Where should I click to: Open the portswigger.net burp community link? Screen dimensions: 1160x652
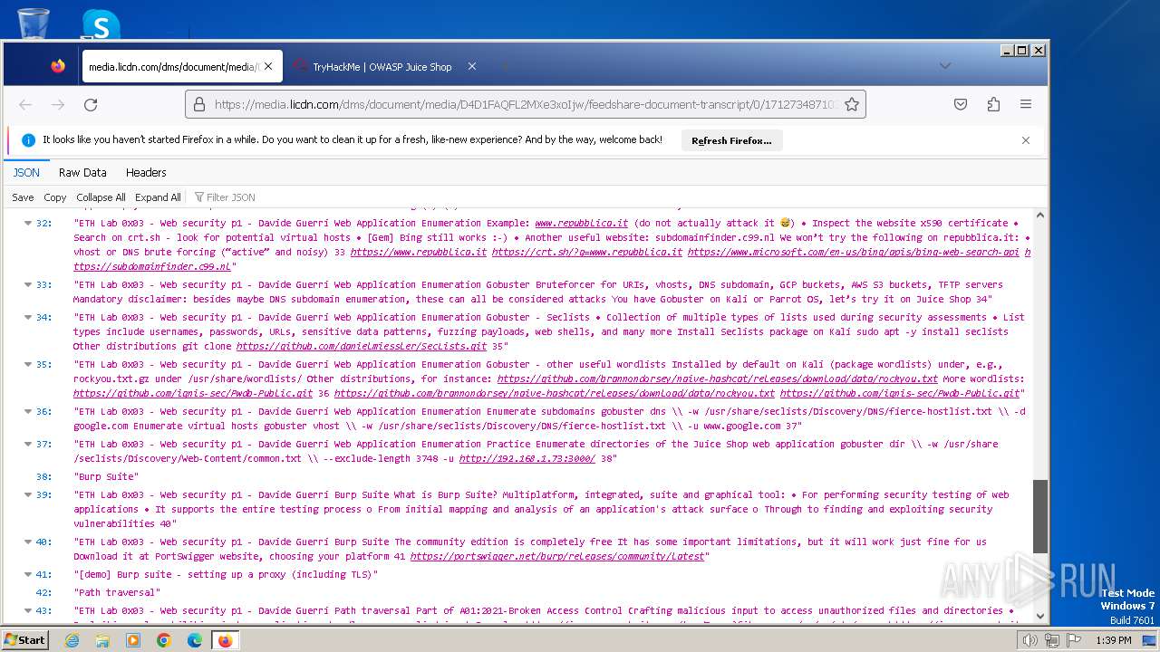pos(557,556)
